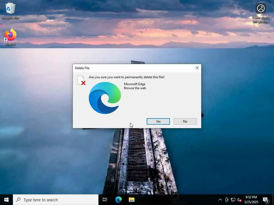The image size is (274, 205).
Task: Show hidden system tray icons
Action: point(220,200)
